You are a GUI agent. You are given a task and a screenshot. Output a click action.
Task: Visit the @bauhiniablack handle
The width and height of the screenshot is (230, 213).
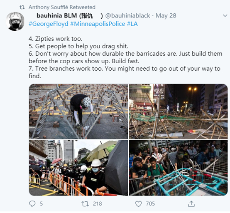[127, 15]
